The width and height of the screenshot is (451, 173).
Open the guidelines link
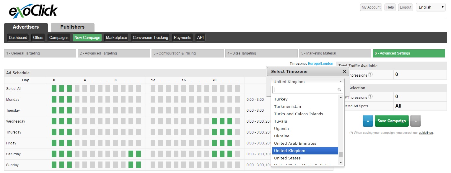click(426, 133)
